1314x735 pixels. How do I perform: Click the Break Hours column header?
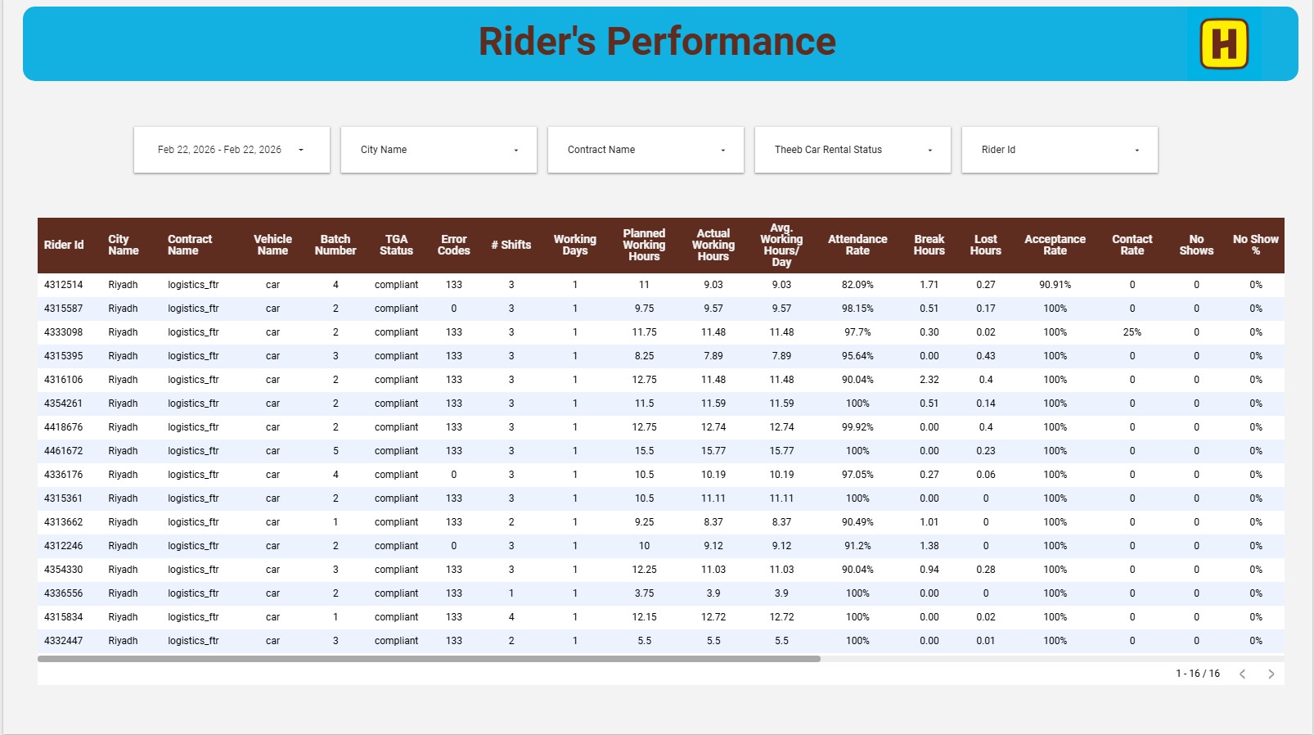pos(929,245)
